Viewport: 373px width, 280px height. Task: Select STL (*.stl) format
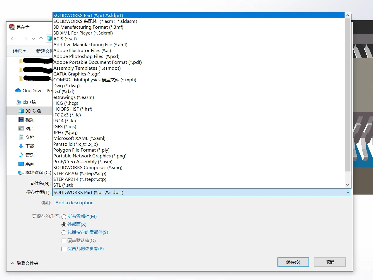[198, 185]
